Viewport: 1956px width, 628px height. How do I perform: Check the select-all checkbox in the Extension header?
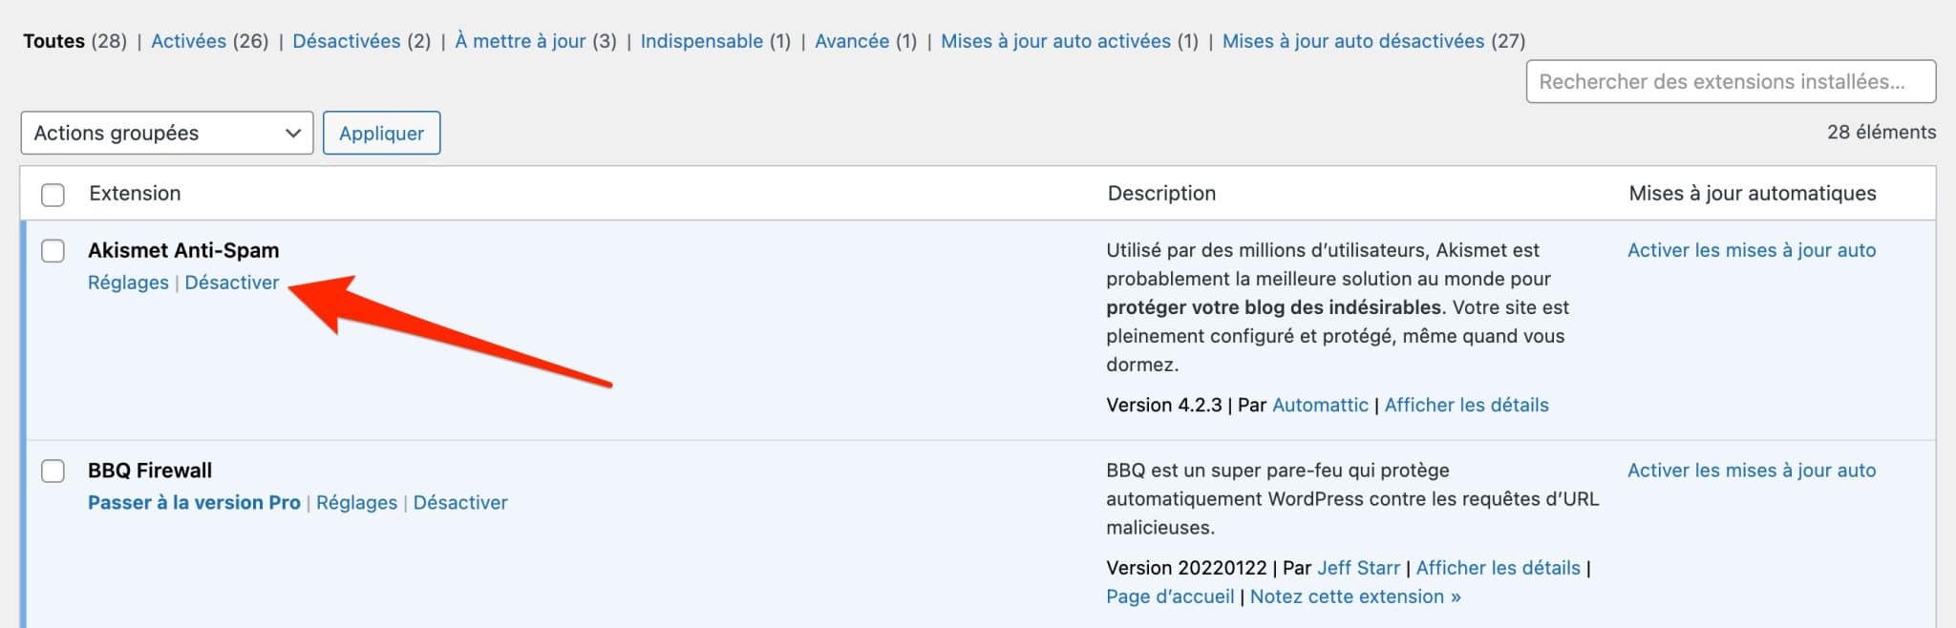[53, 195]
